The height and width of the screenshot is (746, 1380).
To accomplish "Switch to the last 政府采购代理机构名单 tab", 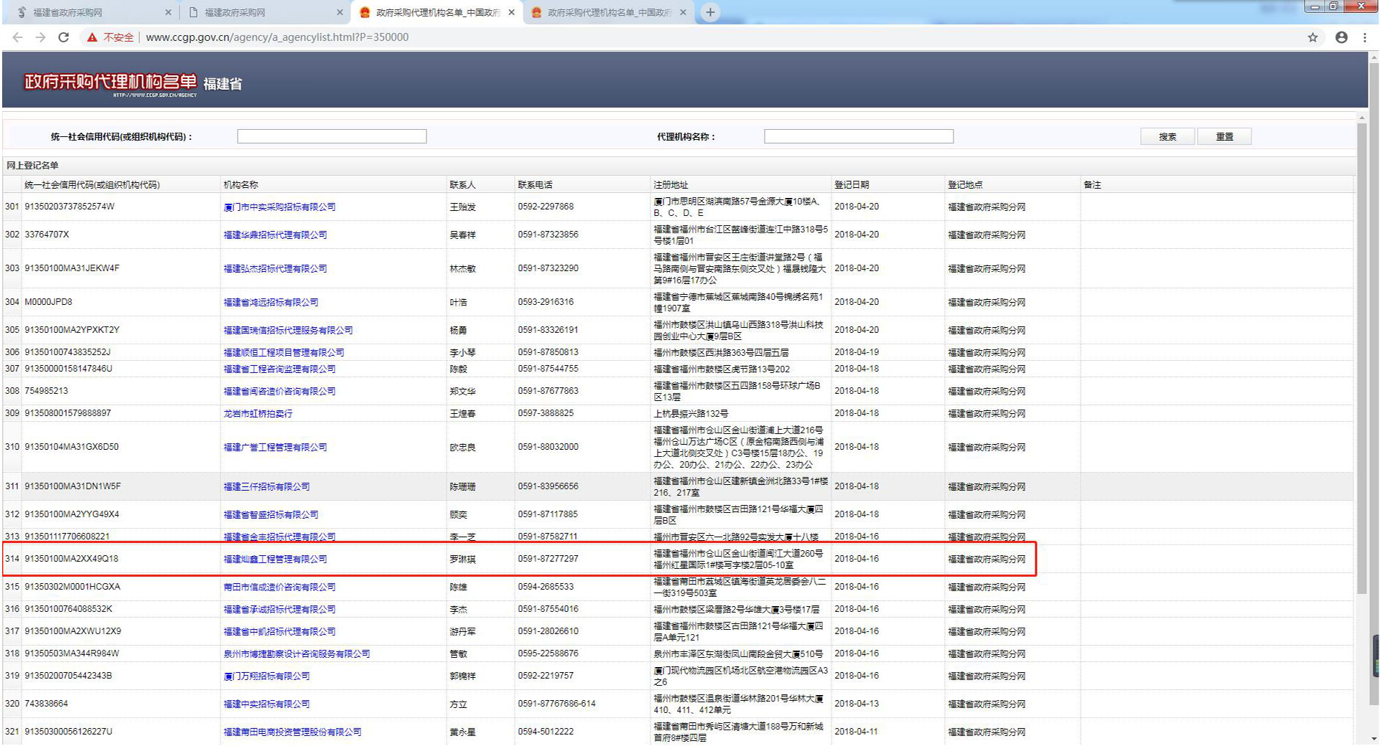I will click(603, 12).
